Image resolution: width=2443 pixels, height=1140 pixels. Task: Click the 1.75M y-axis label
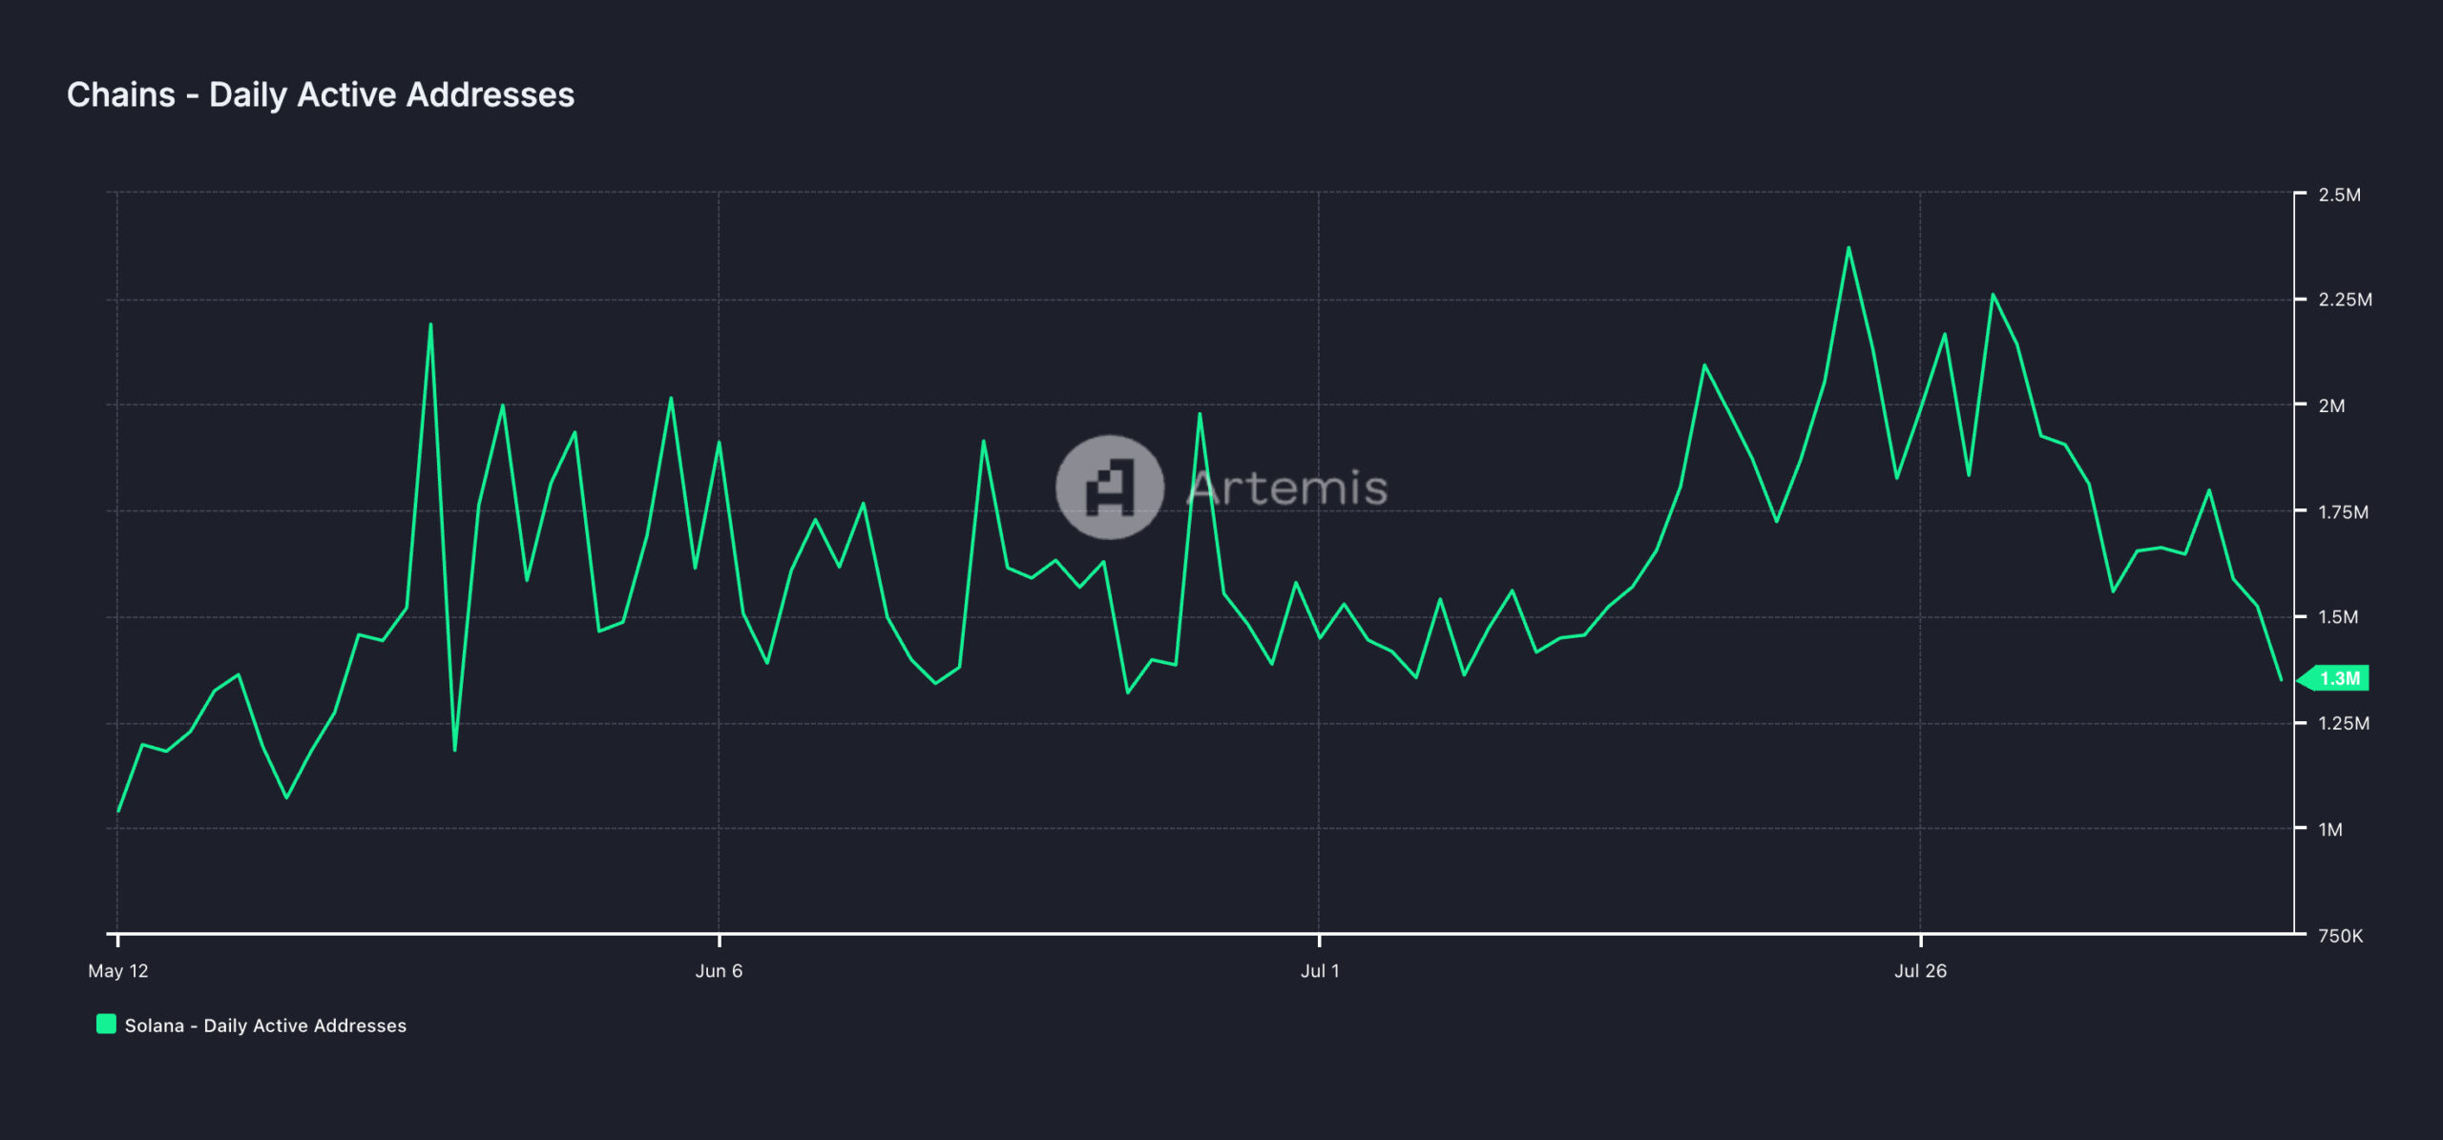tap(2343, 512)
